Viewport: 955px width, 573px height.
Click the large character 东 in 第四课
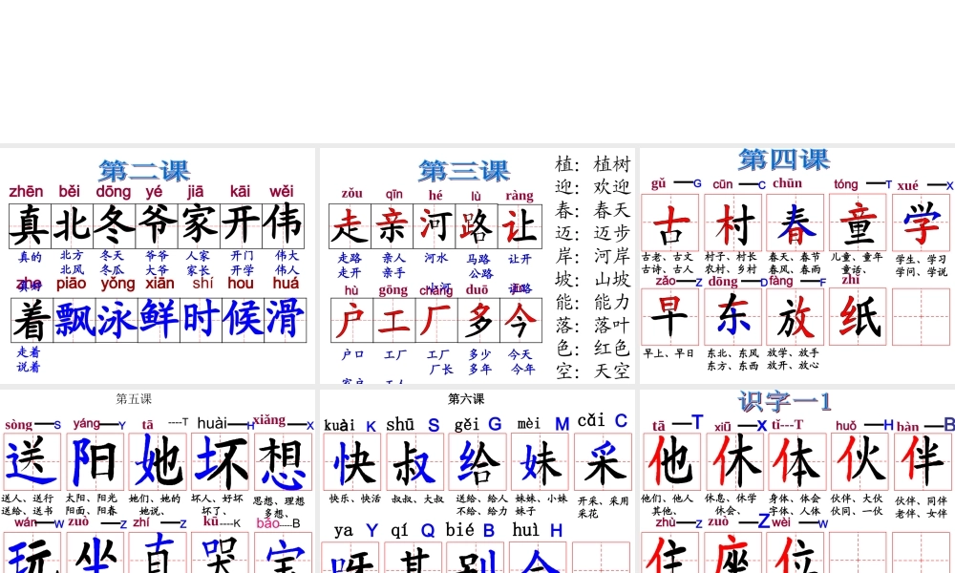click(x=733, y=317)
